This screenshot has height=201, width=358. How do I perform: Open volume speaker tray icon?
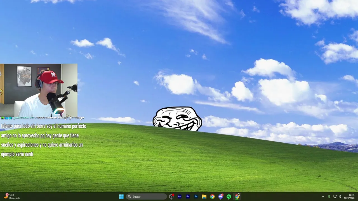point(340,197)
